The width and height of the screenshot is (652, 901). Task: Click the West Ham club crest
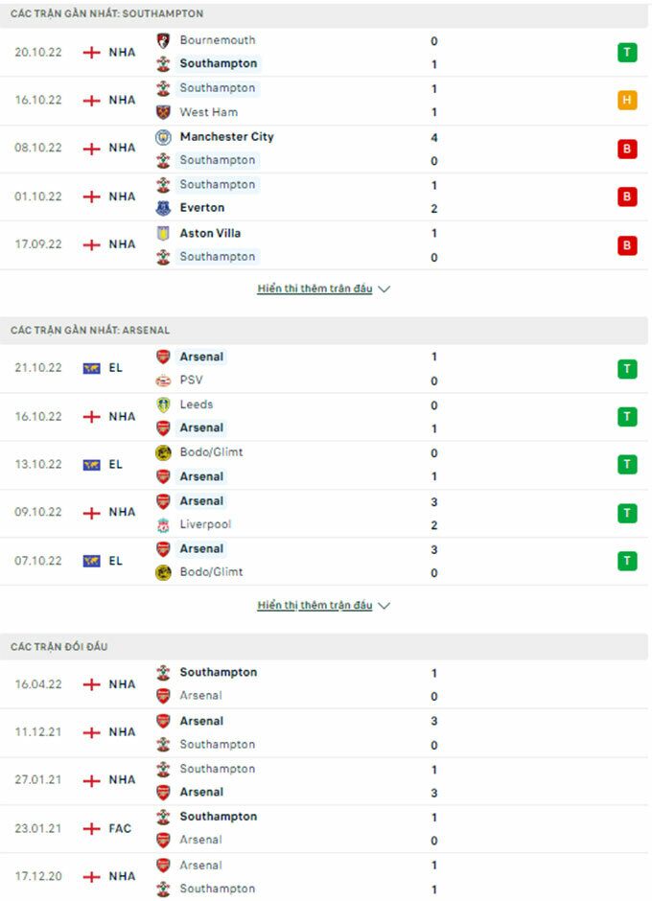click(x=163, y=112)
